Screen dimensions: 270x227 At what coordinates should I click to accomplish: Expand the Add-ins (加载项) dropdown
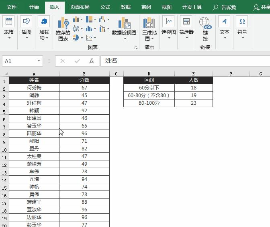pos(44,29)
